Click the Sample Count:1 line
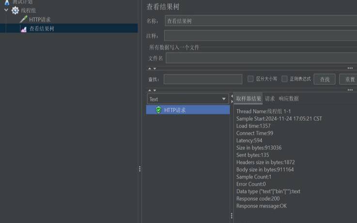This screenshot has width=357, height=223. pyautogui.click(x=254, y=177)
